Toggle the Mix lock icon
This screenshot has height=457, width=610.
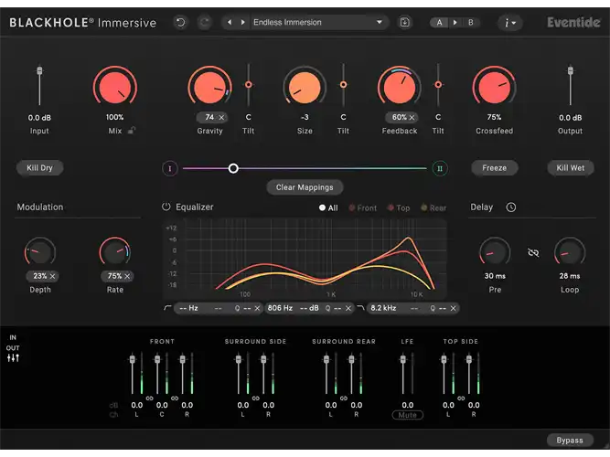[132, 131]
